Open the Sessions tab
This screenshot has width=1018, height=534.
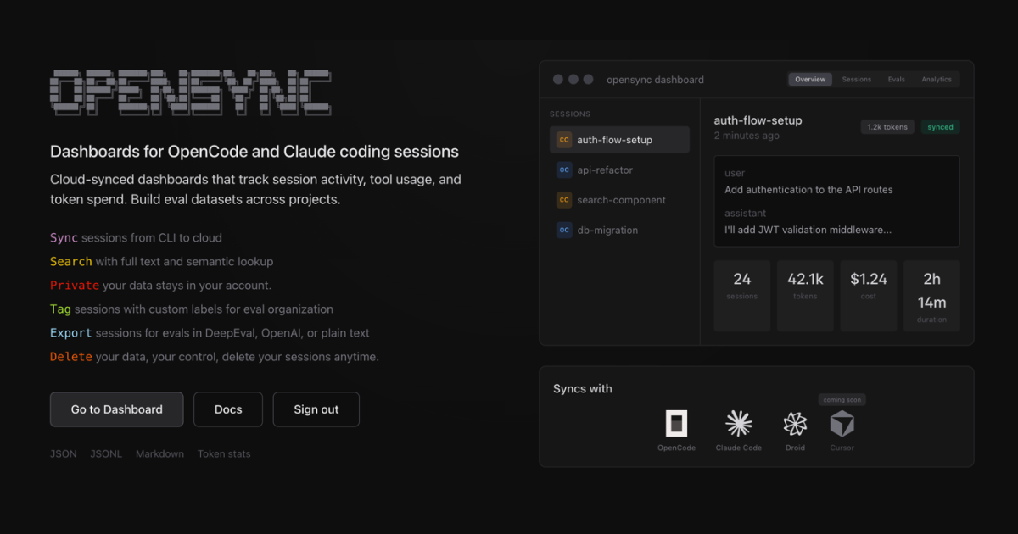tap(856, 79)
